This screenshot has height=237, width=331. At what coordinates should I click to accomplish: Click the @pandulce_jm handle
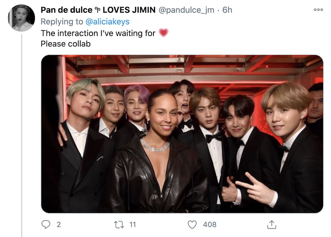pos(186,10)
